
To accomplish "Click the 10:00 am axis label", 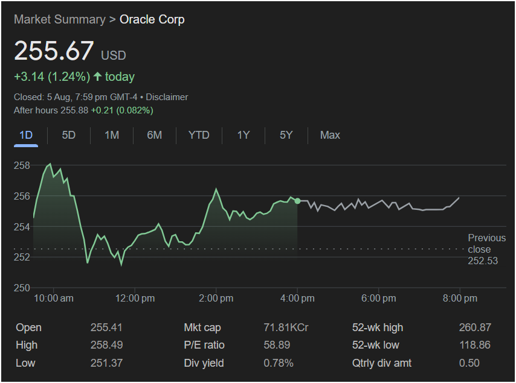I will pos(54,298).
